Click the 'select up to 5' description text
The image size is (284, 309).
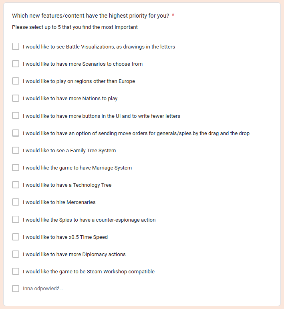75,27
